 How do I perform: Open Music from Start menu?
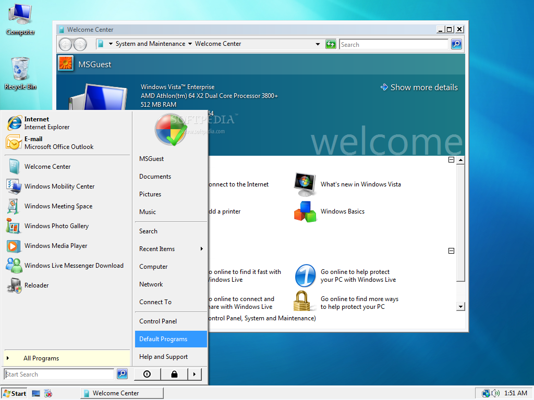pyautogui.click(x=171, y=212)
